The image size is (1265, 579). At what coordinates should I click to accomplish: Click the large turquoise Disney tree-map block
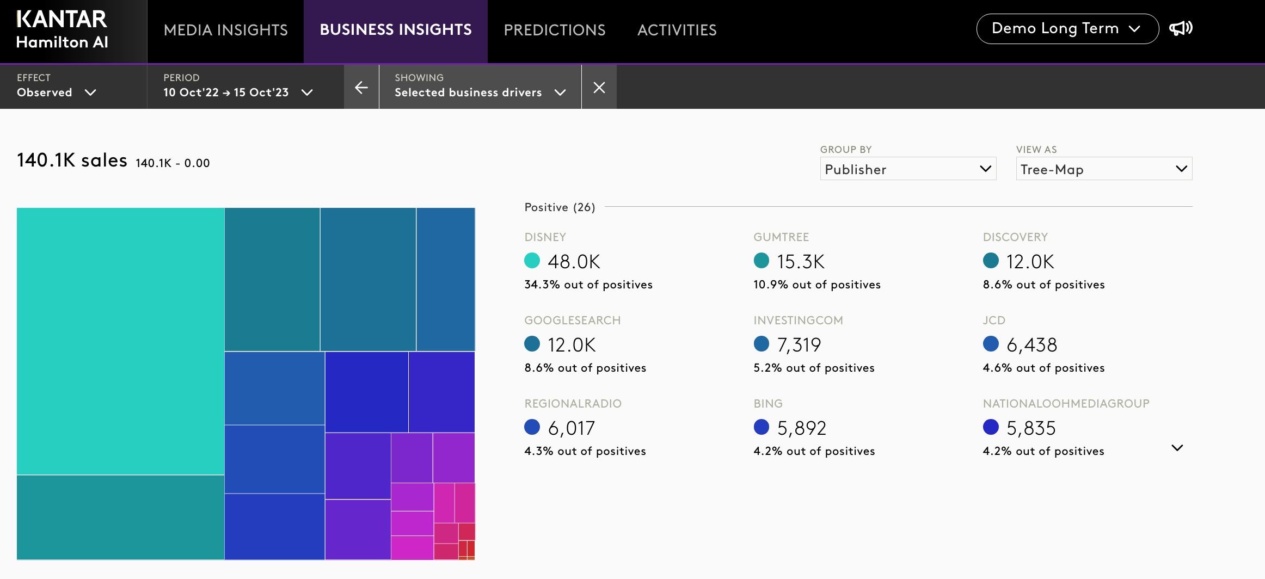(120, 341)
